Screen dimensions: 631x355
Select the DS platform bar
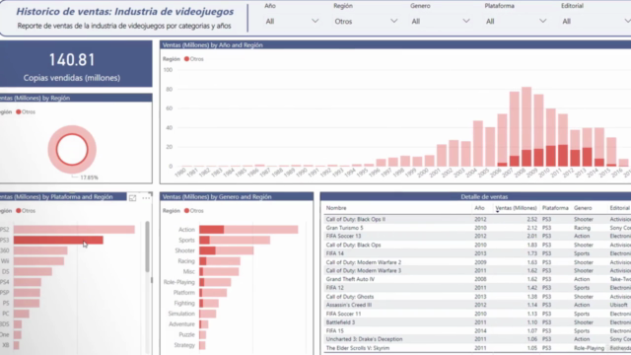33,272
